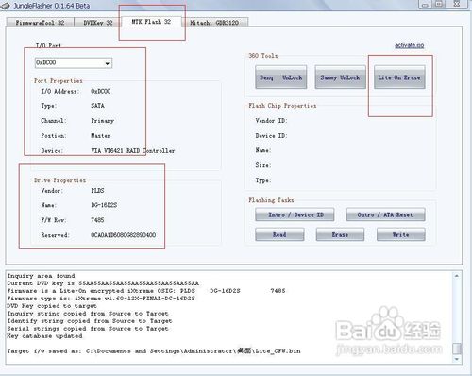This screenshot has height=376, width=472.
Task: Click the 'Firmware is a Lite-On encrypted' log line
Action: pyautogui.click(x=146, y=291)
